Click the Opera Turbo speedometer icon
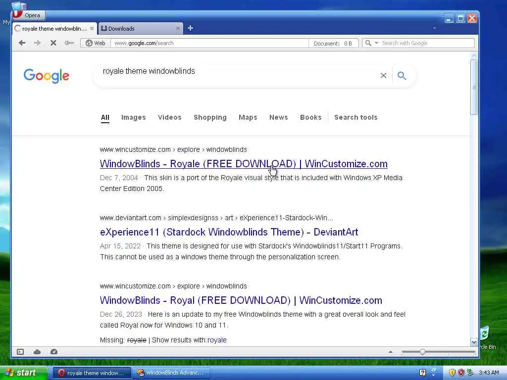507x380 pixels. coord(54,352)
